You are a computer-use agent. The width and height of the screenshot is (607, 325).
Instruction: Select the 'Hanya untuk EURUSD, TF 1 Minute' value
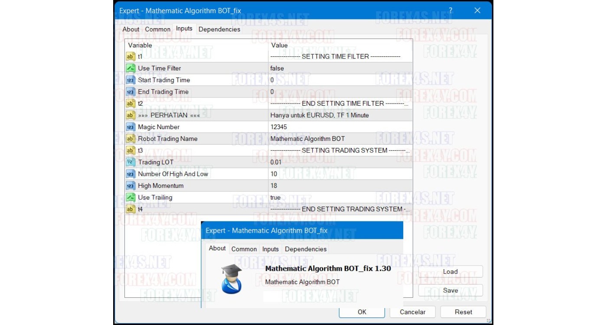(x=320, y=115)
